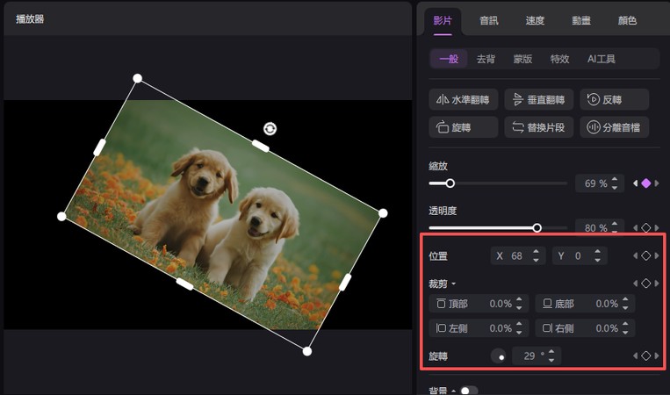The image size is (670, 395).
Task: Increase position X value
Action: 536,252
